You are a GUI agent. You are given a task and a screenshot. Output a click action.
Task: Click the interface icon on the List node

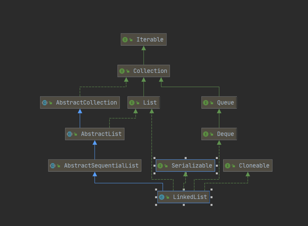[x=132, y=103]
